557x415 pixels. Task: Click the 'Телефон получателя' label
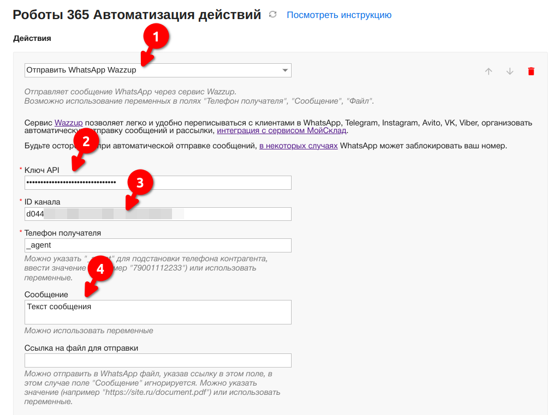(x=62, y=233)
